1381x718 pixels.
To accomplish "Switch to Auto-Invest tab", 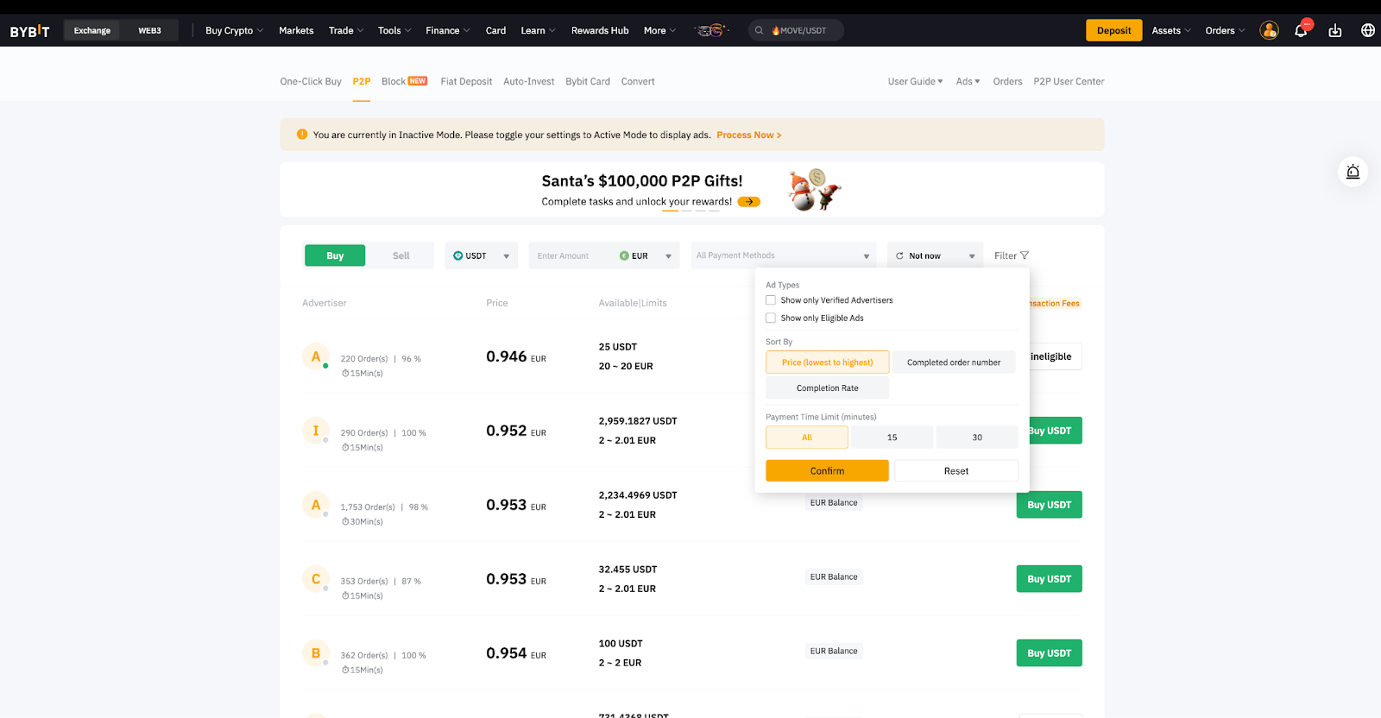I will tap(529, 81).
